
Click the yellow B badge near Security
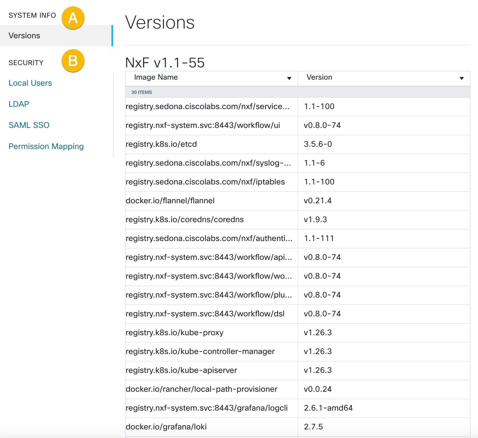tap(74, 61)
